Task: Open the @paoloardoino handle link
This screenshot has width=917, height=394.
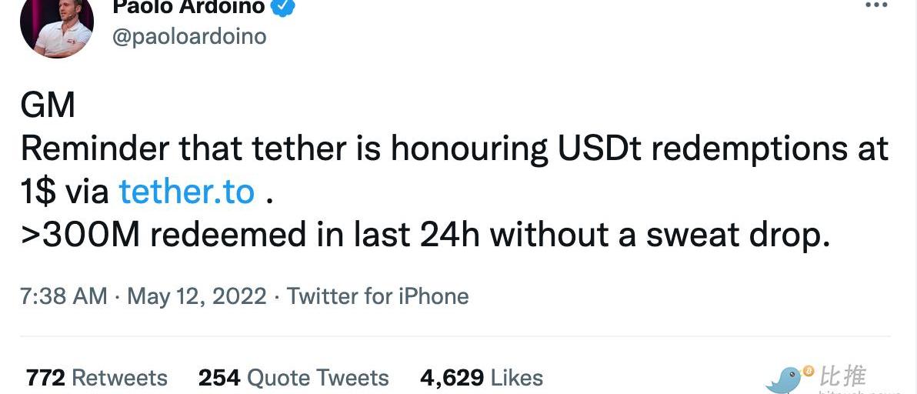Action: (x=189, y=36)
